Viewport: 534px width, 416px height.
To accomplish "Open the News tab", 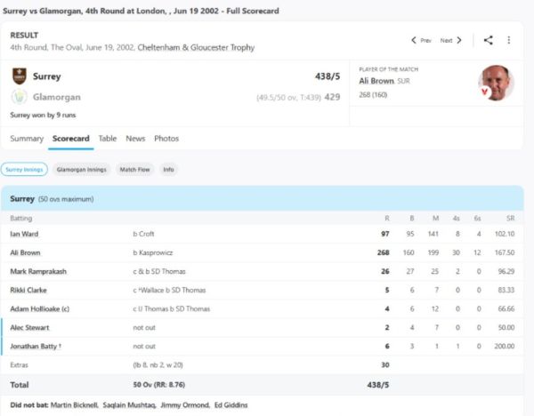I will (x=135, y=139).
